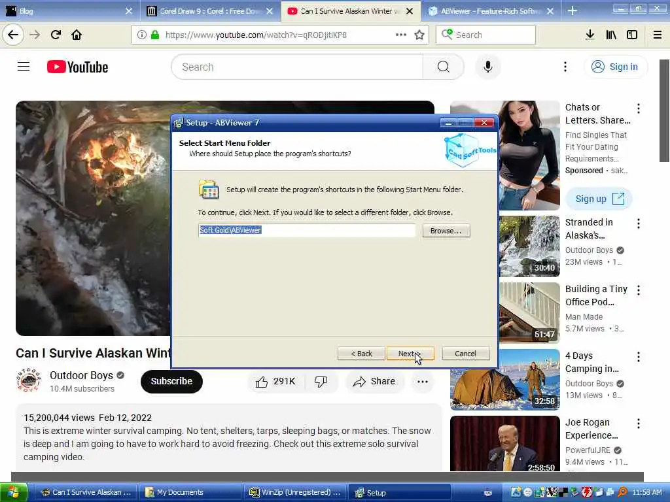Open a new browser tab
This screenshot has height=502, width=670.
point(573,11)
